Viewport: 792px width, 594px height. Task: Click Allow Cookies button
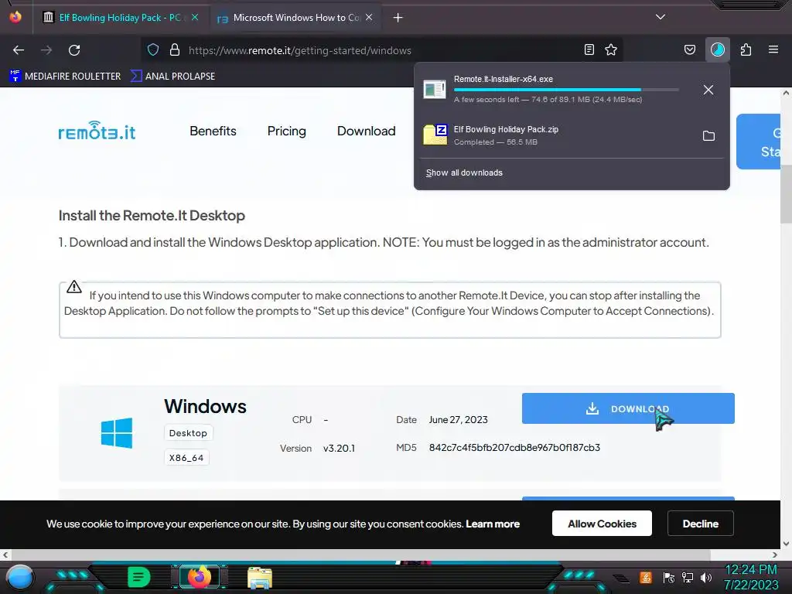tap(602, 524)
